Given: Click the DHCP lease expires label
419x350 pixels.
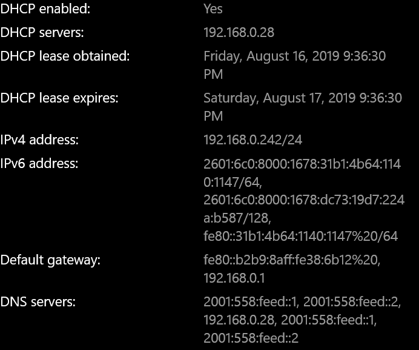Looking at the screenshot, I should pos(59,98).
